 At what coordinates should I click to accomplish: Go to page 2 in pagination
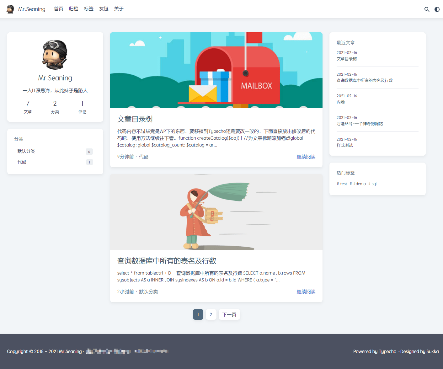point(211,314)
